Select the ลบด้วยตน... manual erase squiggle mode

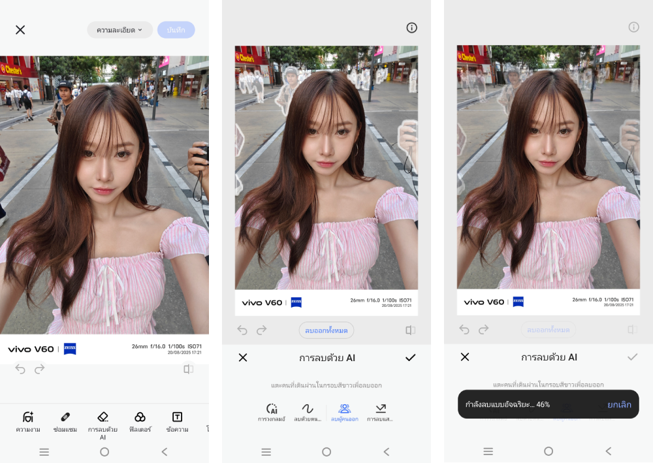click(307, 412)
